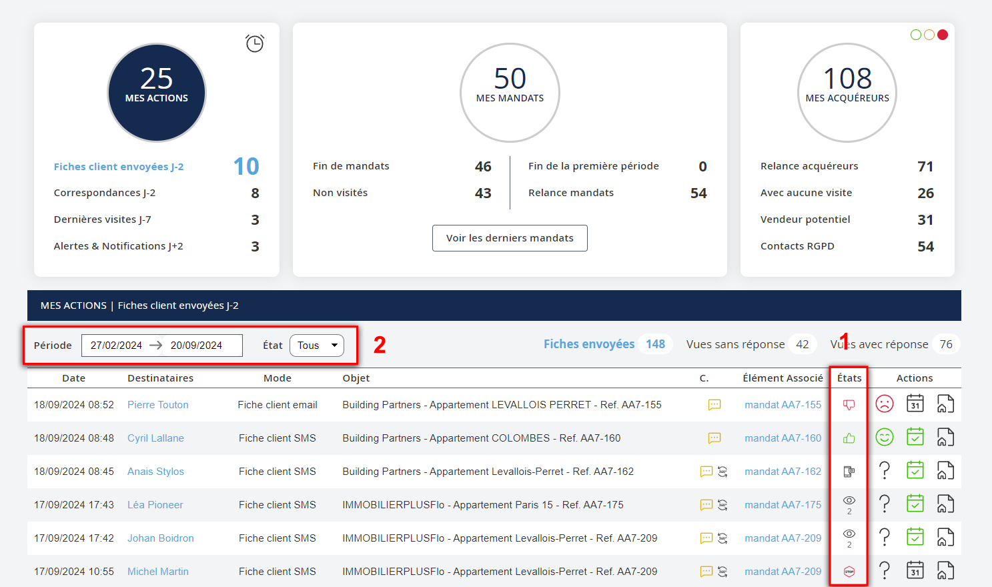
Task: Open the Période date range picker
Action: tap(161, 346)
